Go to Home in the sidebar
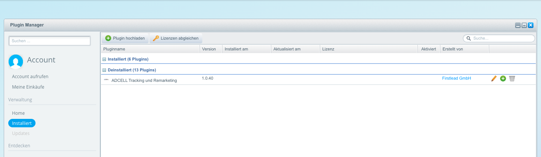The height and width of the screenshot is (157, 541). click(18, 113)
